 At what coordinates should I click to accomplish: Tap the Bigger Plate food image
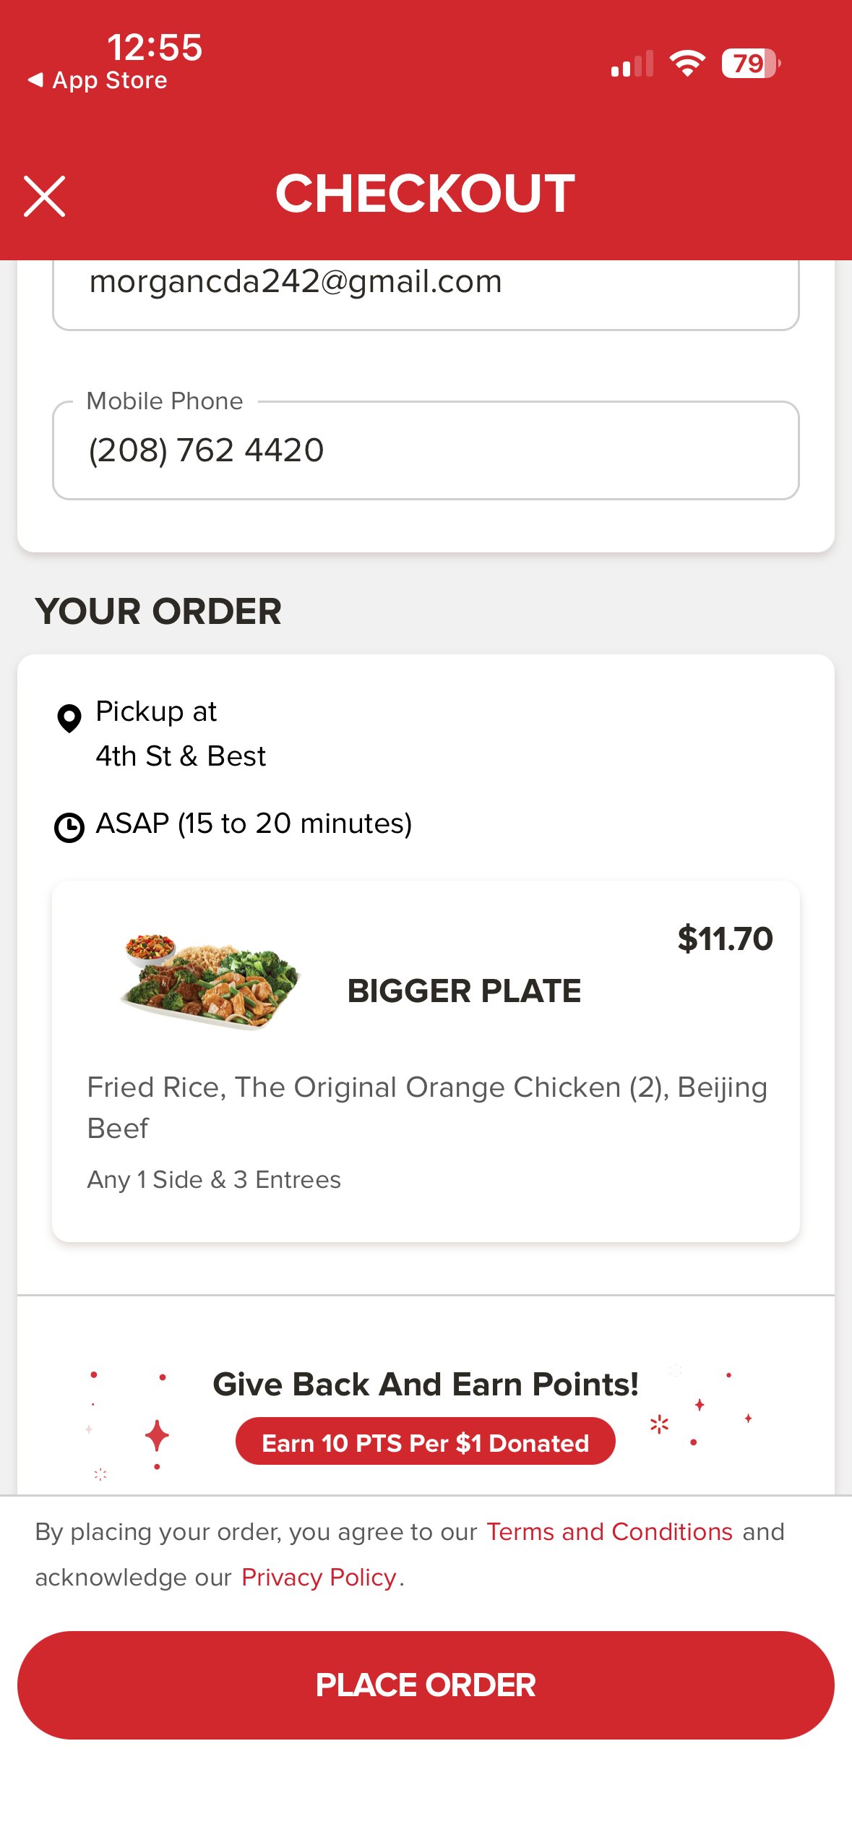point(210,981)
